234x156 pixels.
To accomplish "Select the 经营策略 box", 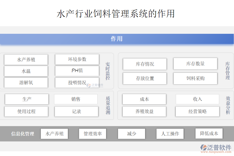I will click(197, 112).
